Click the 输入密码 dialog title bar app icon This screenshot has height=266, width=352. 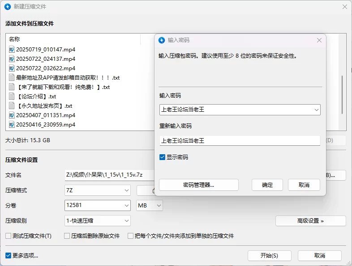click(x=162, y=40)
